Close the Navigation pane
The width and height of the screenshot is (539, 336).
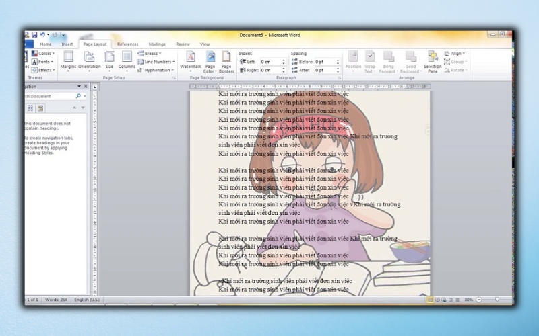[x=86, y=87]
